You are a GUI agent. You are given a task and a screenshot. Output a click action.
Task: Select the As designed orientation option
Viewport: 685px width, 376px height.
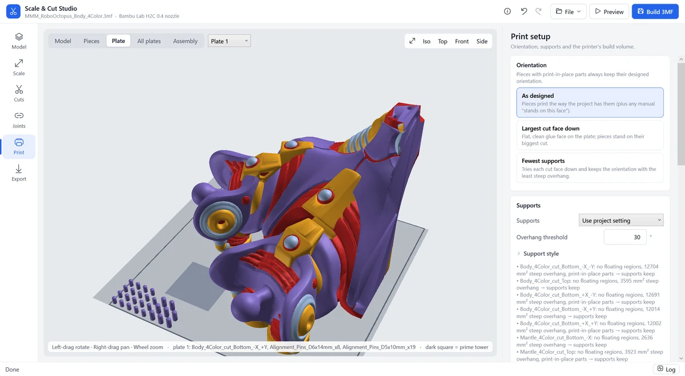(x=590, y=102)
